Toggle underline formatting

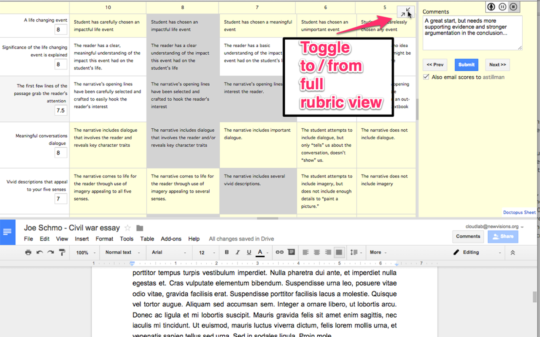tap(249, 252)
